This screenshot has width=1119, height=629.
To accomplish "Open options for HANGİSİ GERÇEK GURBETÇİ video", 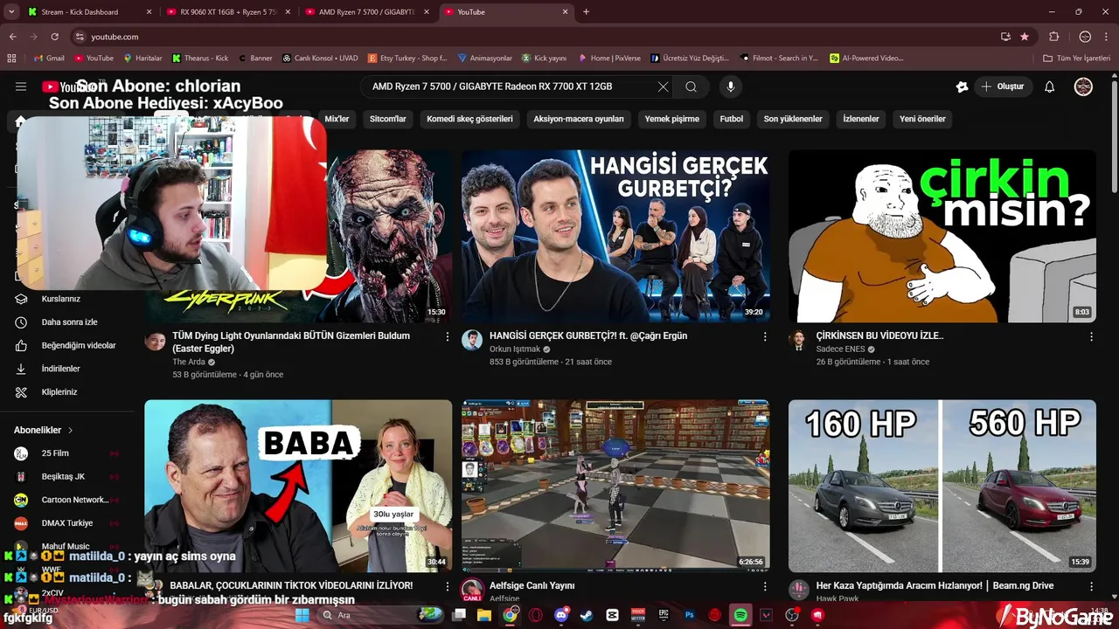I will tap(765, 336).
